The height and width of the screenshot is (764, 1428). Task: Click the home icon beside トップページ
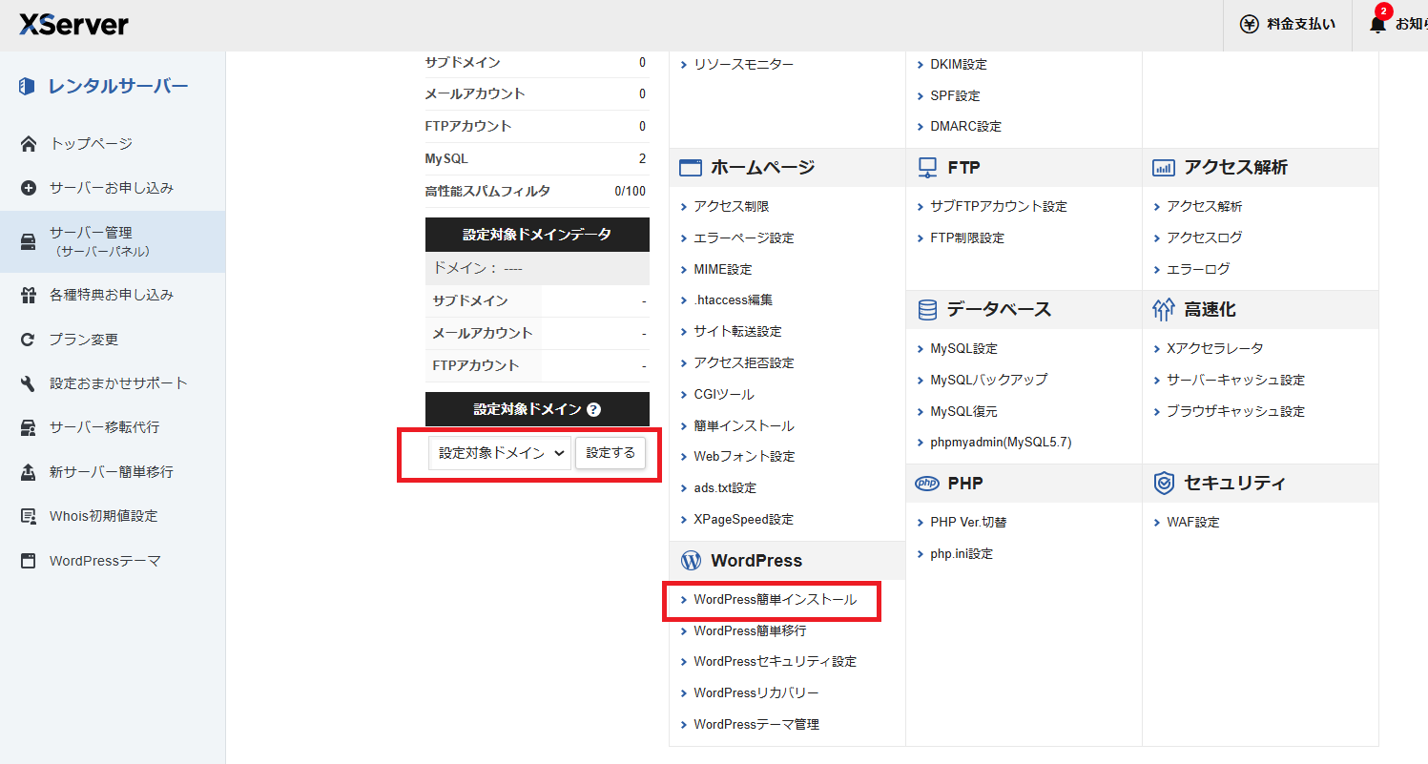coord(29,144)
